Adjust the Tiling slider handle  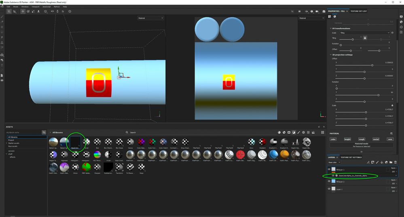[x=353, y=40]
